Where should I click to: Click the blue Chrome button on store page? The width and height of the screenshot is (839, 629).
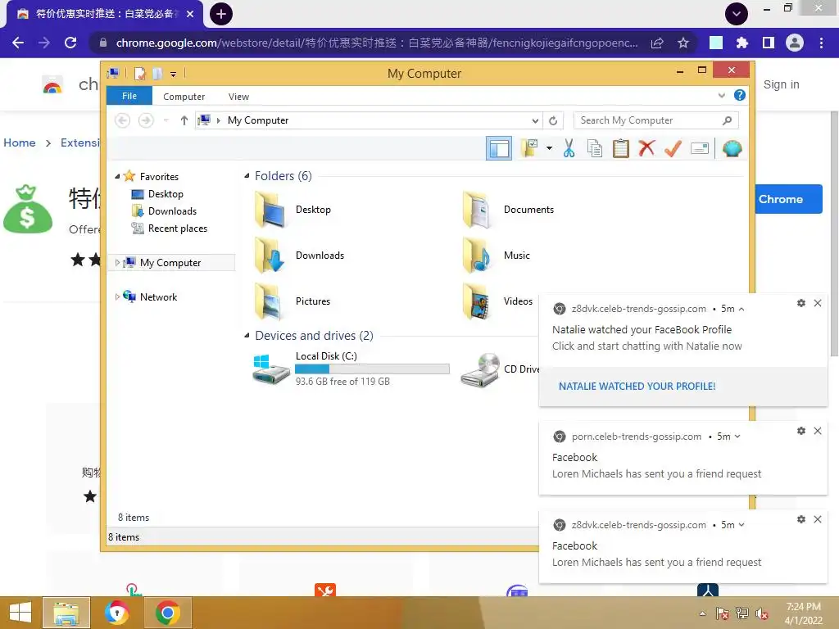pyautogui.click(x=788, y=199)
